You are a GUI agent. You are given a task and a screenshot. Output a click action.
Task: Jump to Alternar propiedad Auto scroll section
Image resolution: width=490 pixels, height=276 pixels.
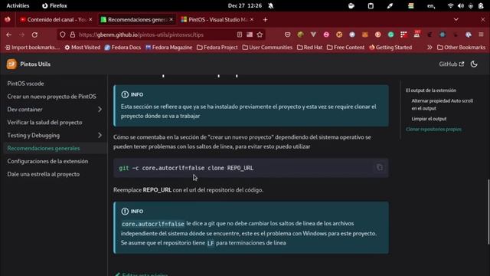click(443, 104)
